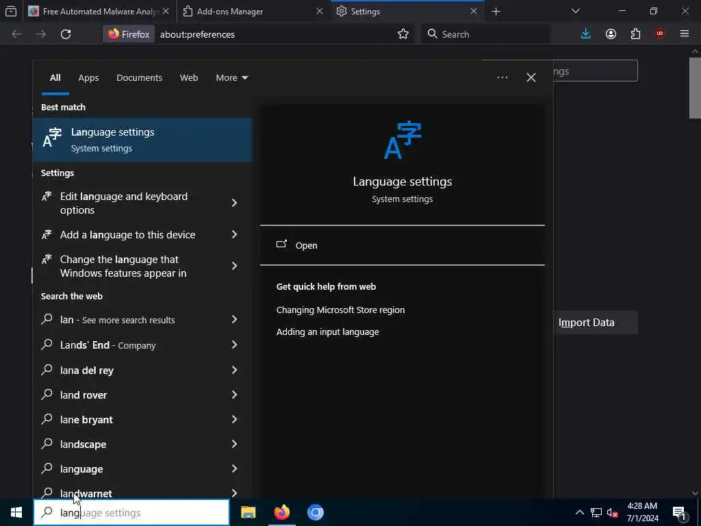The width and height of the screenshot is (701, 526).
Task: Open the Firefox hamburger menu
Action: click(x=685, y=34)
